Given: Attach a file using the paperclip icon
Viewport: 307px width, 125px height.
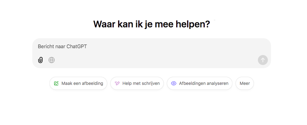Looking at the screenshot, I should click(40, 60).
